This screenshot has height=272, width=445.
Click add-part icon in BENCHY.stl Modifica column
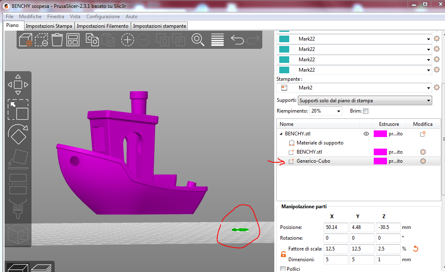pos(423,134)
